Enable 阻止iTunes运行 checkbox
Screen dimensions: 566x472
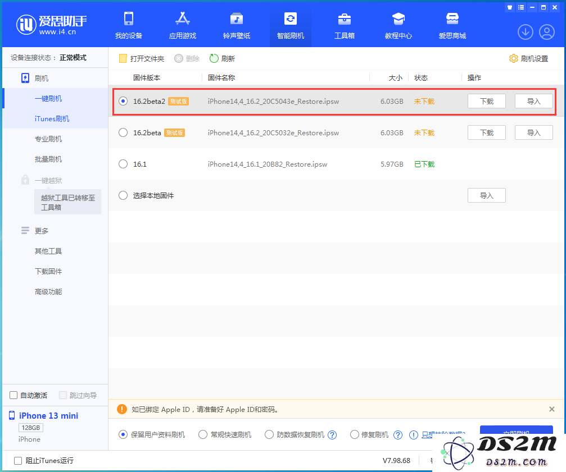17,460
